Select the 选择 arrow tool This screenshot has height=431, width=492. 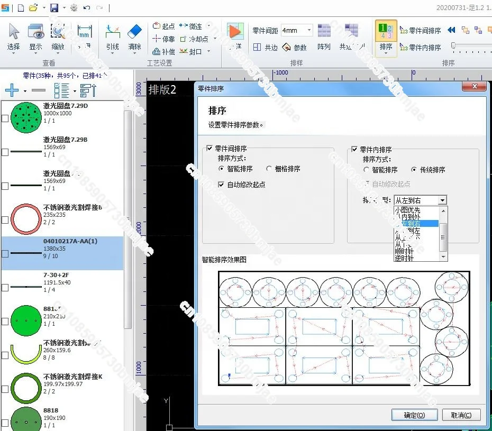tap(14, 37)
